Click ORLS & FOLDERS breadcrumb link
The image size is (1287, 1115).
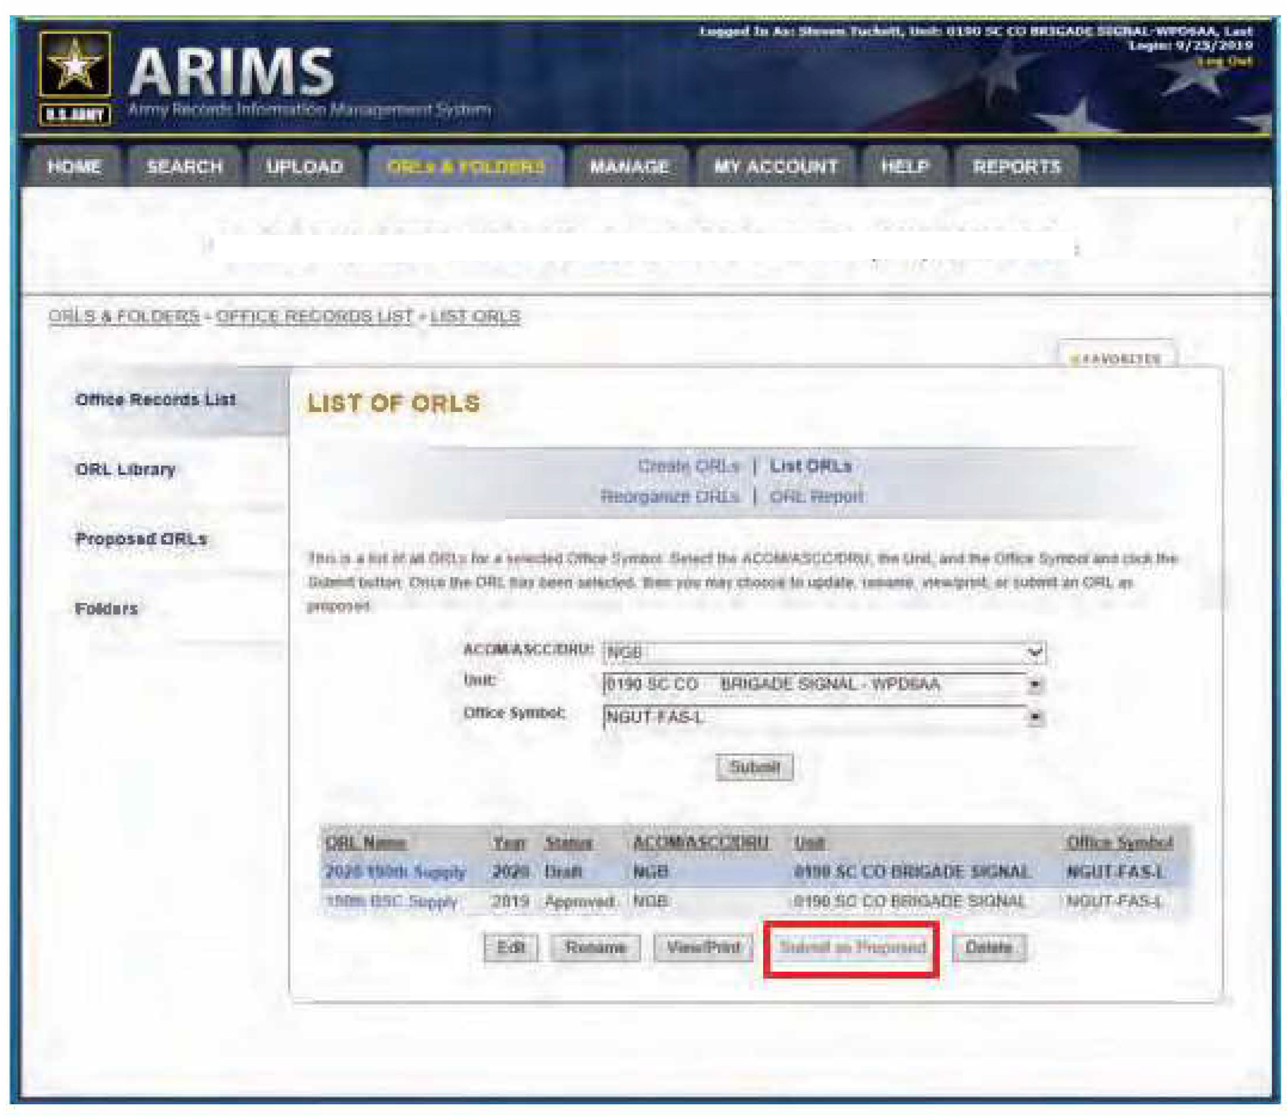coord(125,316)
